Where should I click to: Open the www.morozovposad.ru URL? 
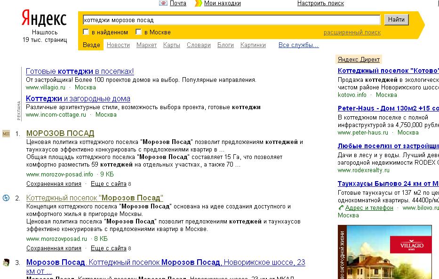[56, 239]
